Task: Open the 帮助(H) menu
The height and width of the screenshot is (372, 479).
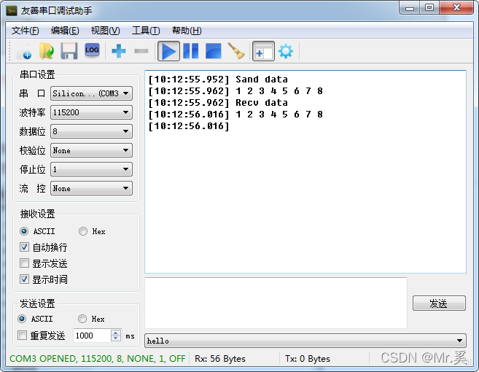Action: click(x=187, y=31)
